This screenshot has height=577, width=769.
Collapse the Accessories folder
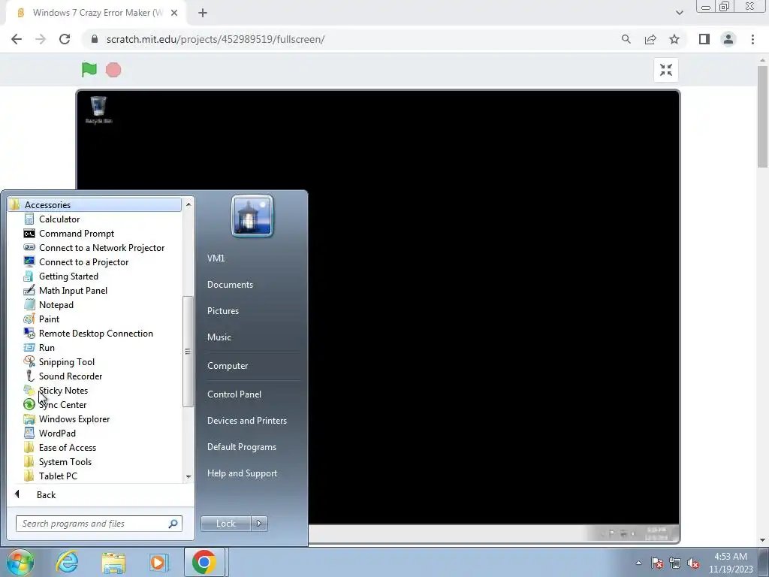click(x=95, y=204)
